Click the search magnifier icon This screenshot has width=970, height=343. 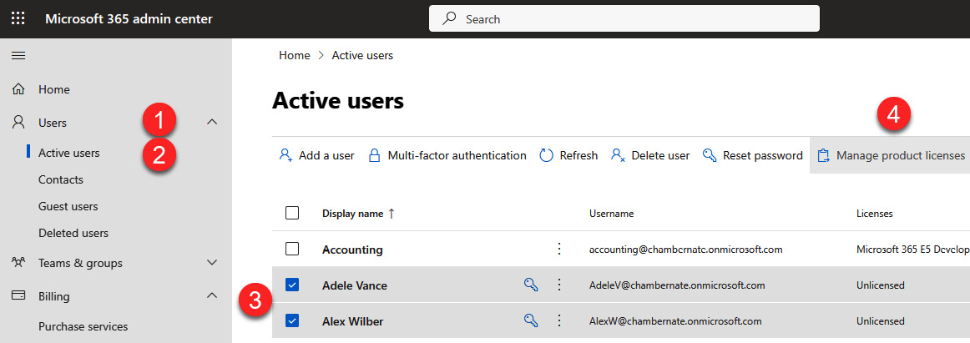pos(449,18)
